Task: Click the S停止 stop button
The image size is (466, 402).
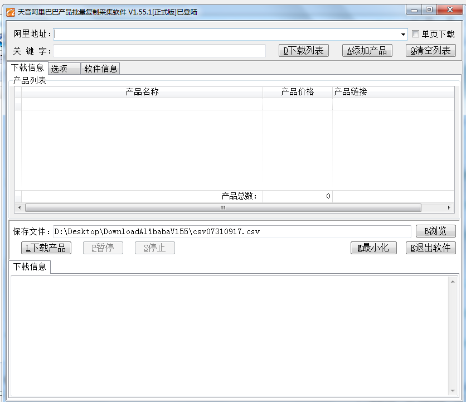Action: coord(154,248)
